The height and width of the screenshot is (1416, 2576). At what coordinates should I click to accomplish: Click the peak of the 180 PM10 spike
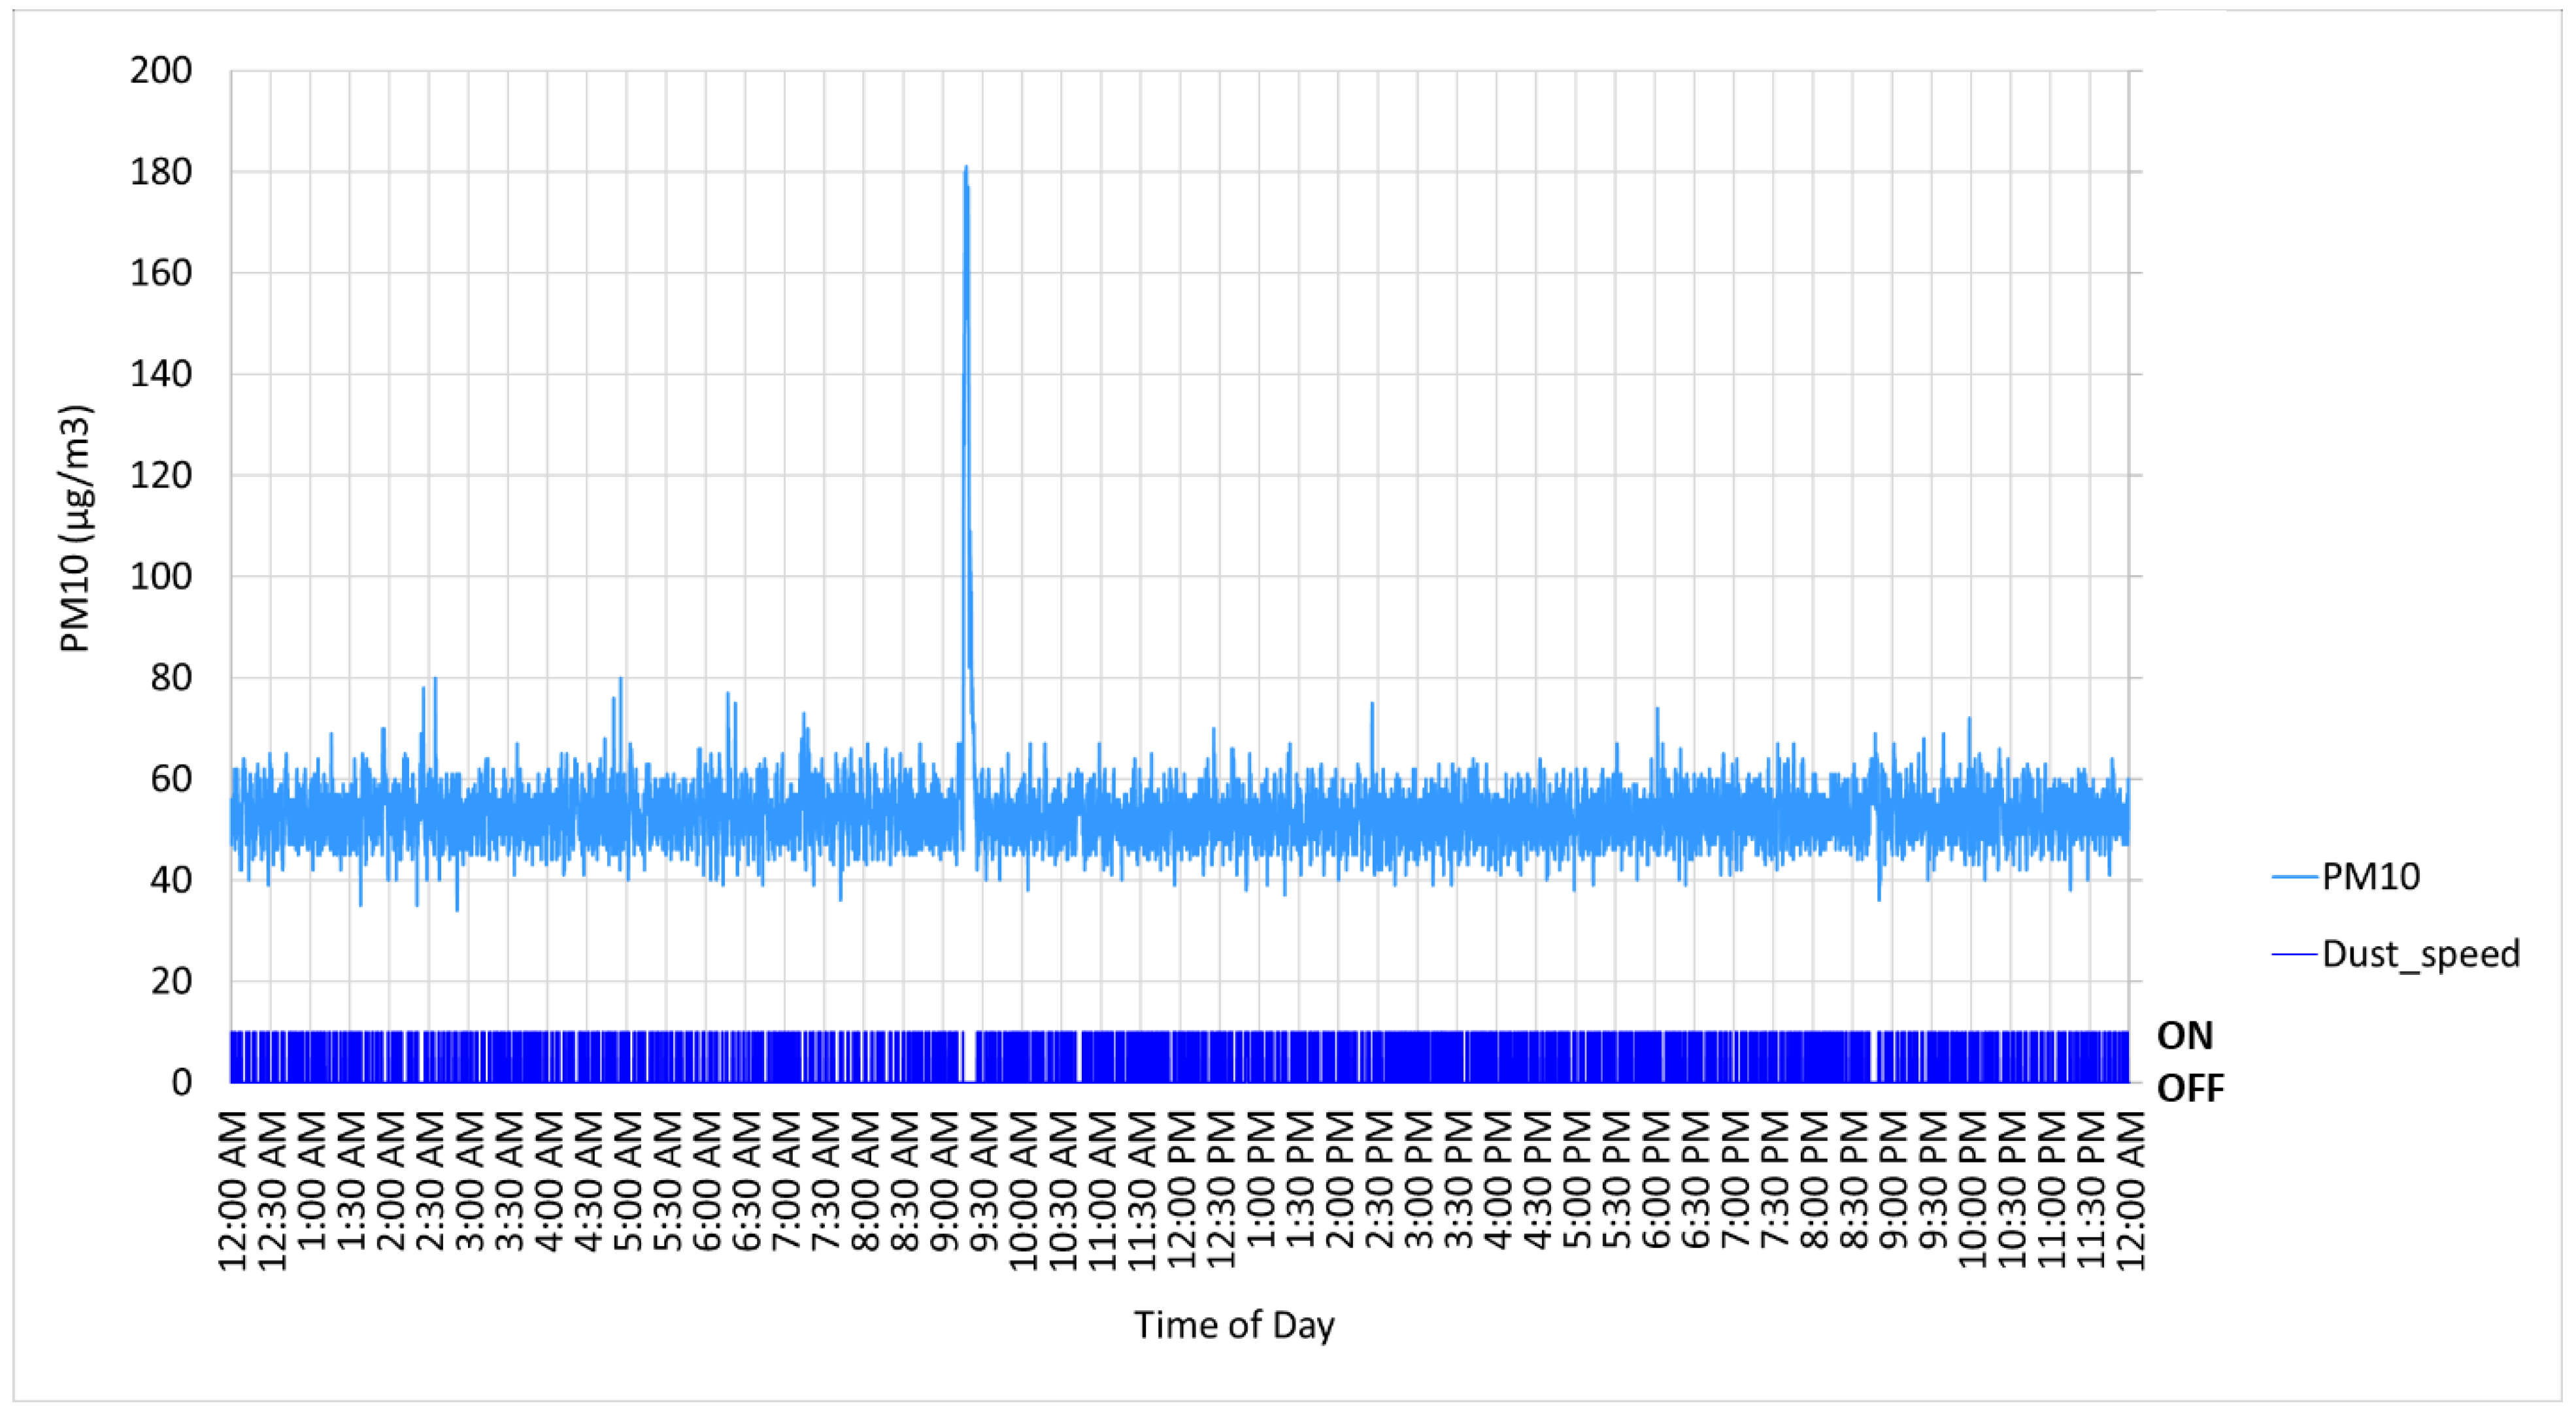[965, 168]
